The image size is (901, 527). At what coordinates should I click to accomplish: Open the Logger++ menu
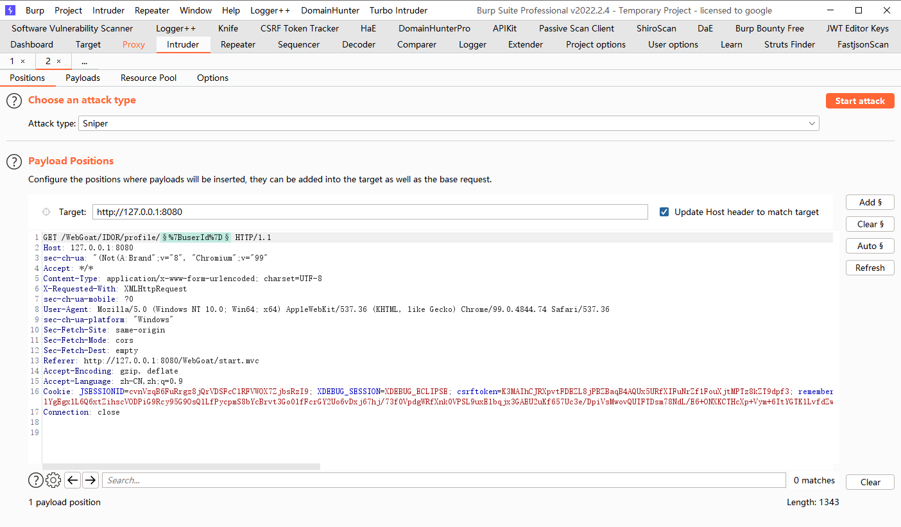click(270, 10)
